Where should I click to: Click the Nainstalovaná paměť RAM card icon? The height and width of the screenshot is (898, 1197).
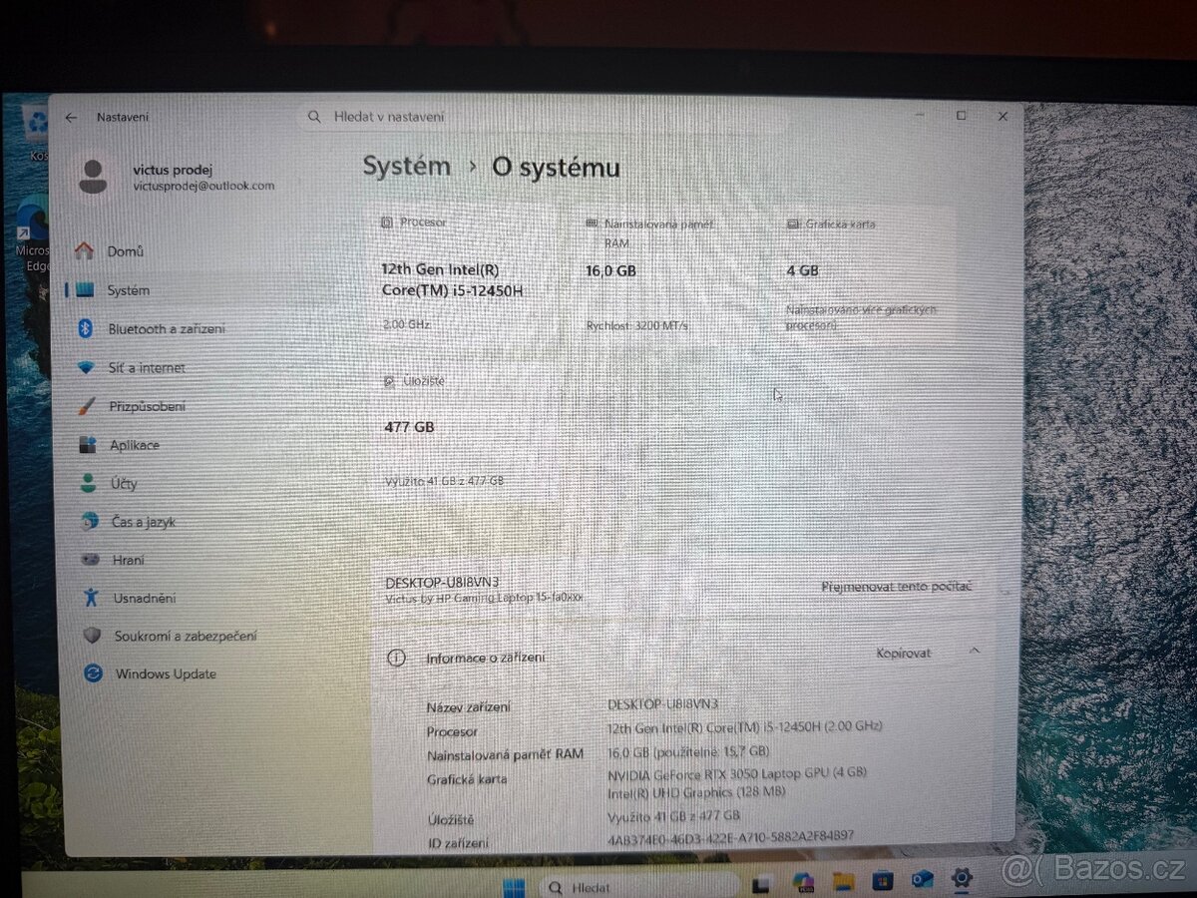pos(592,224)
